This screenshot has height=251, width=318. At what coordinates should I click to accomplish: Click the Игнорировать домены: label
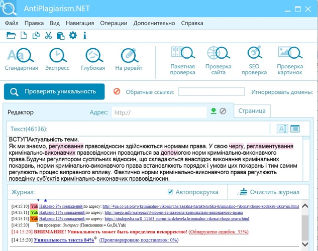(282, 92)
